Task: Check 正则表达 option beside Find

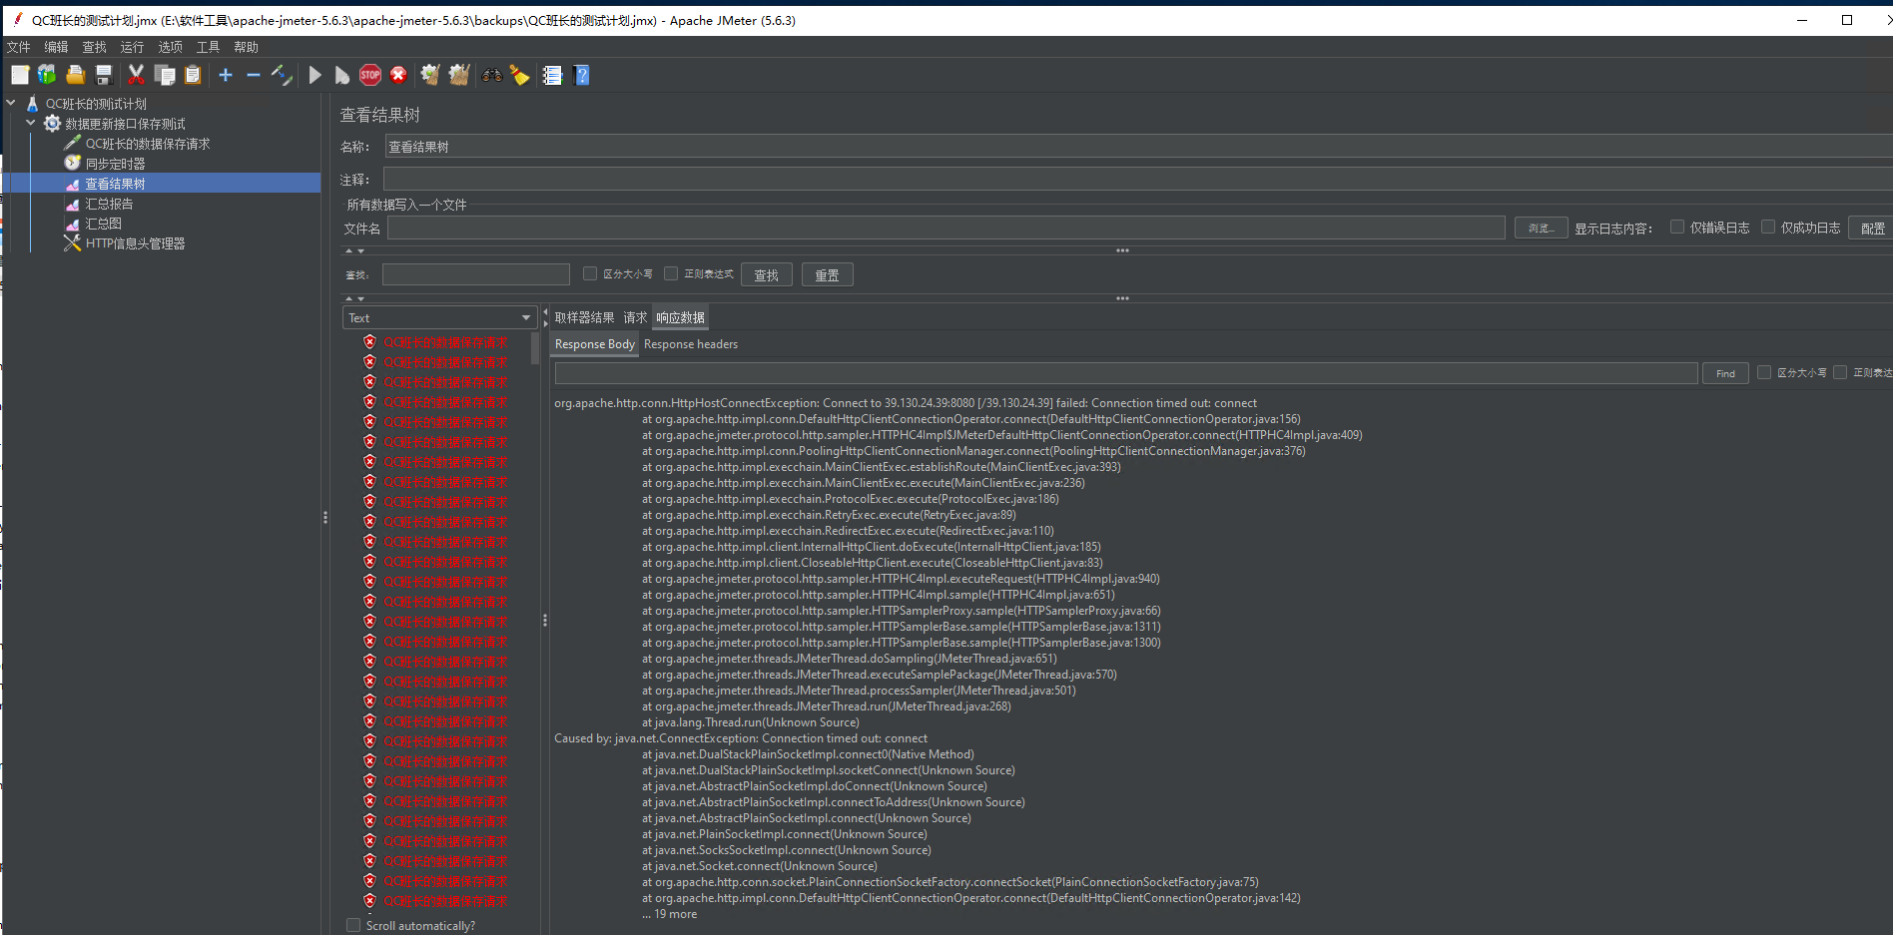Action: pos(1840,372)
